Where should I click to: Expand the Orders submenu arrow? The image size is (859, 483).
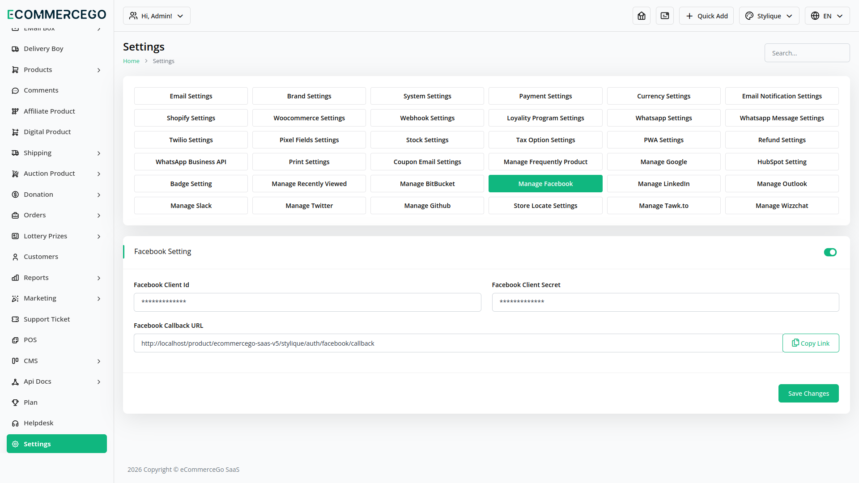[99, 215]
